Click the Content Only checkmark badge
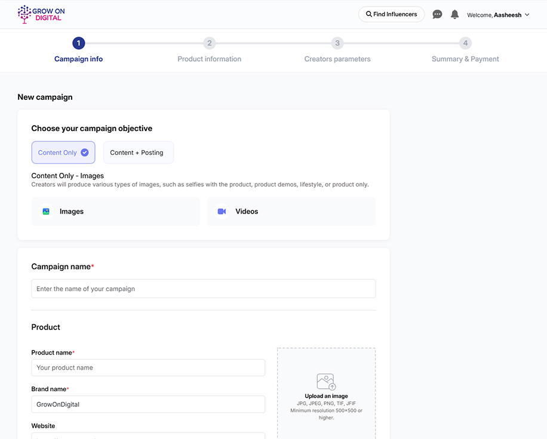The width and height of the screenshot is (547, 439). coord(85,153)
